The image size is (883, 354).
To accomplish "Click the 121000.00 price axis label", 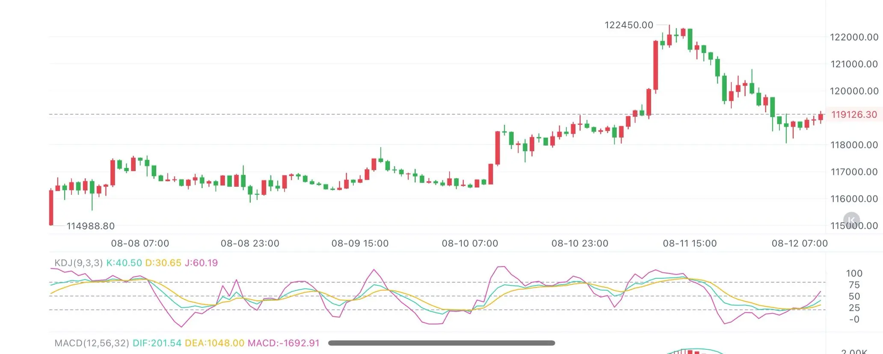I will [854, 64].
